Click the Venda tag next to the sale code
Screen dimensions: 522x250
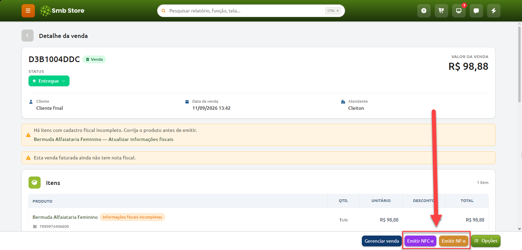click(94, 59)
